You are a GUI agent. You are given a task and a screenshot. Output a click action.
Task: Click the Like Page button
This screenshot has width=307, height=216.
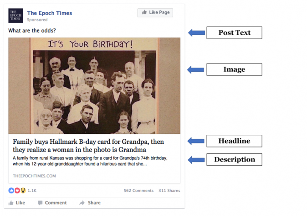[155, 13]
